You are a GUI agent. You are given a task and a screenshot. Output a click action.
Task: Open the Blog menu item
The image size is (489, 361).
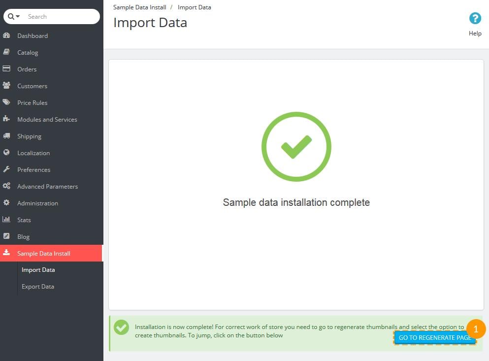tap(24, 237)
